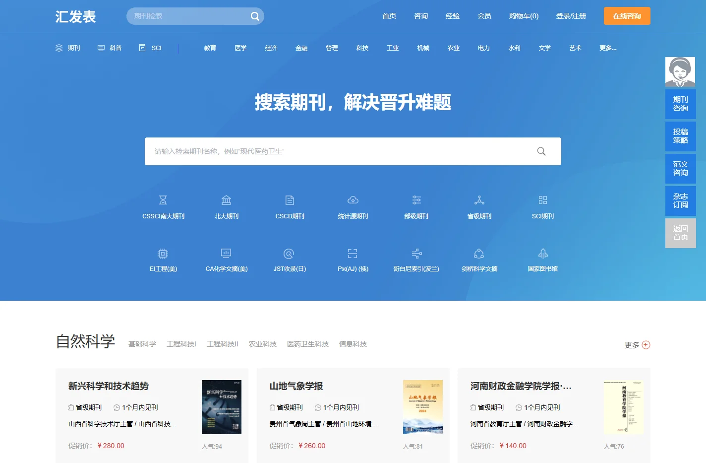Viewport: 706px width, 463px height.
Task: Click the 汇发表 site logo
Action: pyautogui.click(x=75, y=16)
